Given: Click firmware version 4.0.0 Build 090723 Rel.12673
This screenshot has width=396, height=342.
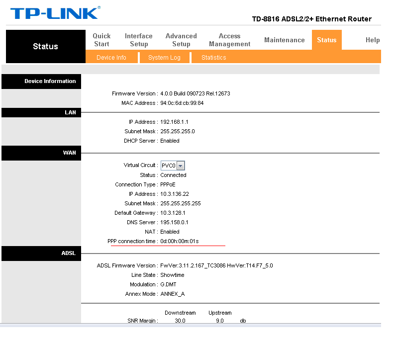Looking at the screenshot, I should (195, 93).
